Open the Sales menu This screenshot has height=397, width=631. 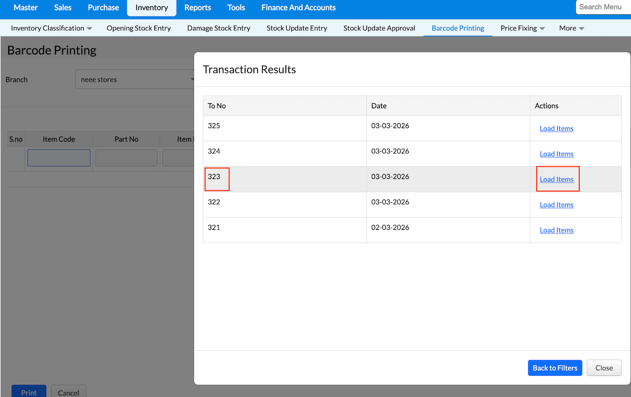pyautogui.click(x=63, y=8)
